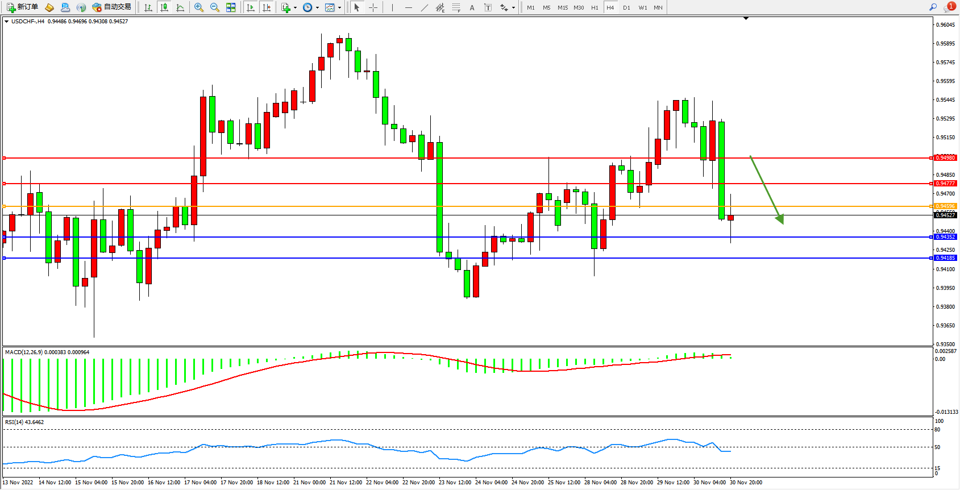This screenshot has height=490, width=960.
Task: Click the red 0.94980 price level label
Action: 946,158
